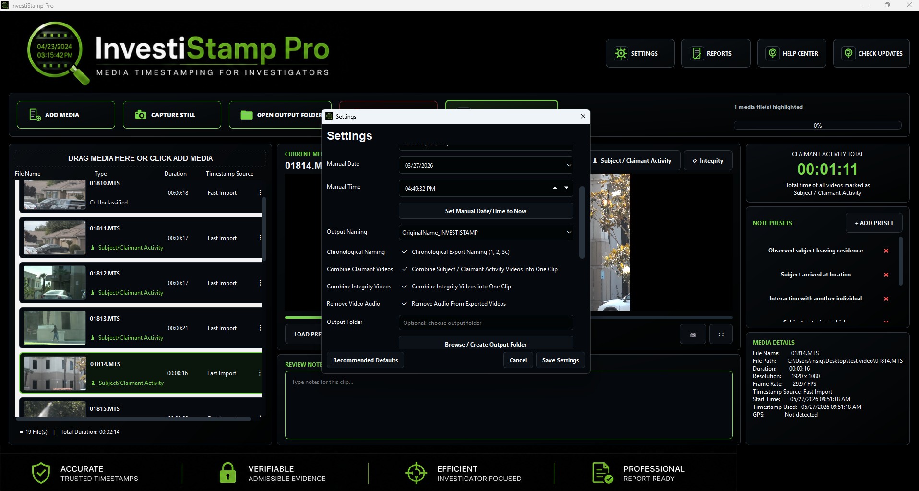The width and height of the screenshot is (919, 491).
Task: Cancel the Settings dialog
Action: coord(518,360)
